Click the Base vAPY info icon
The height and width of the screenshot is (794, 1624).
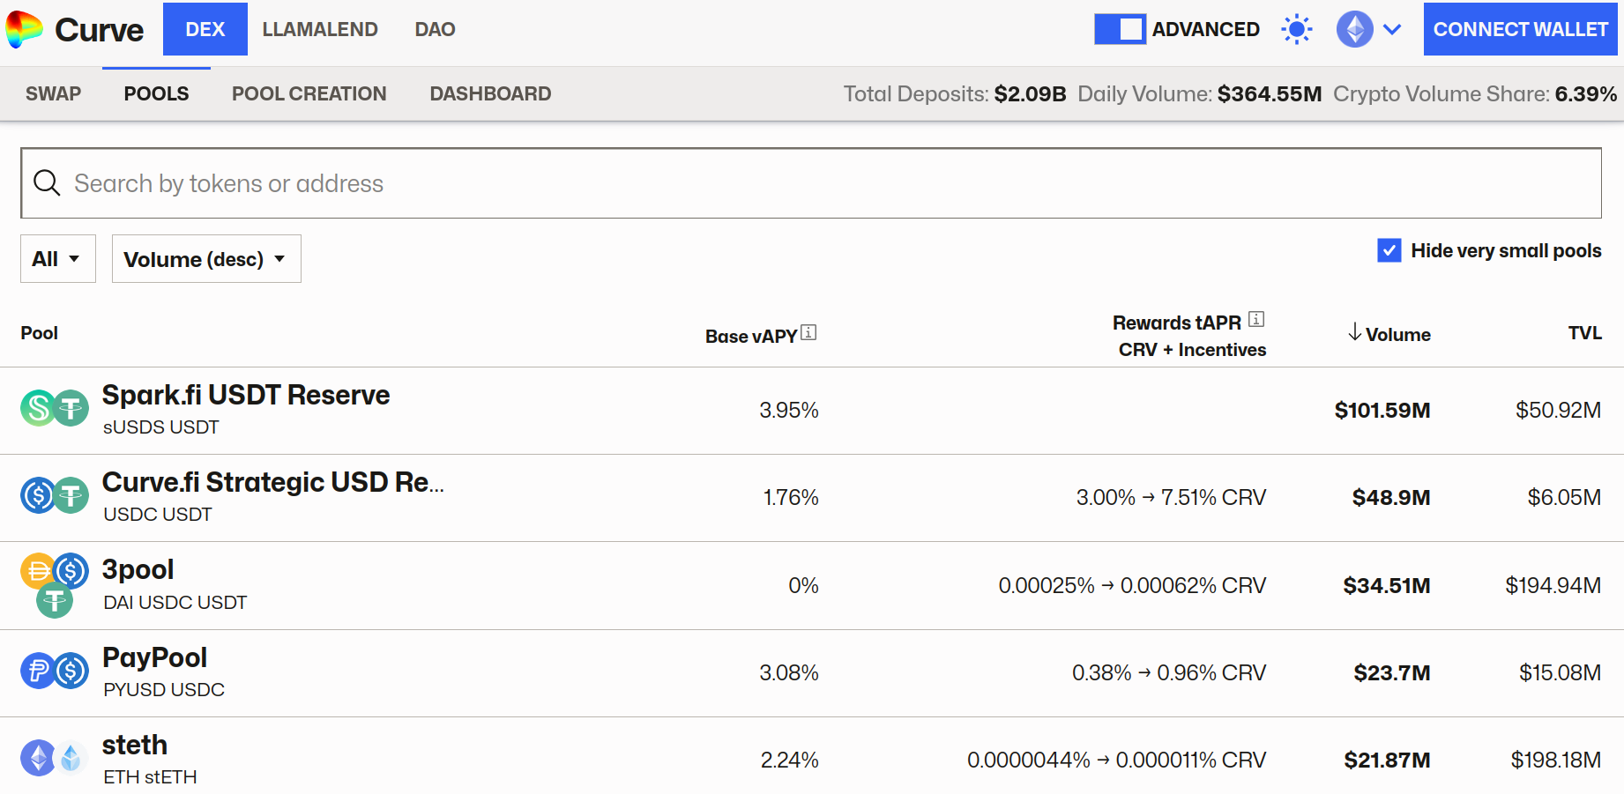tap(808, 332)
